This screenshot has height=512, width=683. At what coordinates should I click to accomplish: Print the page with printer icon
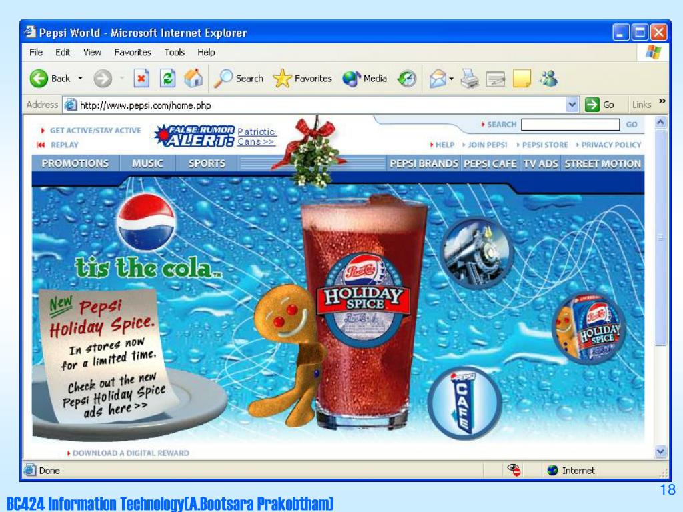tap(470, 79)
